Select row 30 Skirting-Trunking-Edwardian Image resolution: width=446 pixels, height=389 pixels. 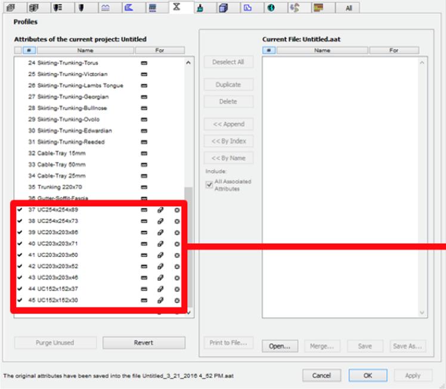(100, 130)
